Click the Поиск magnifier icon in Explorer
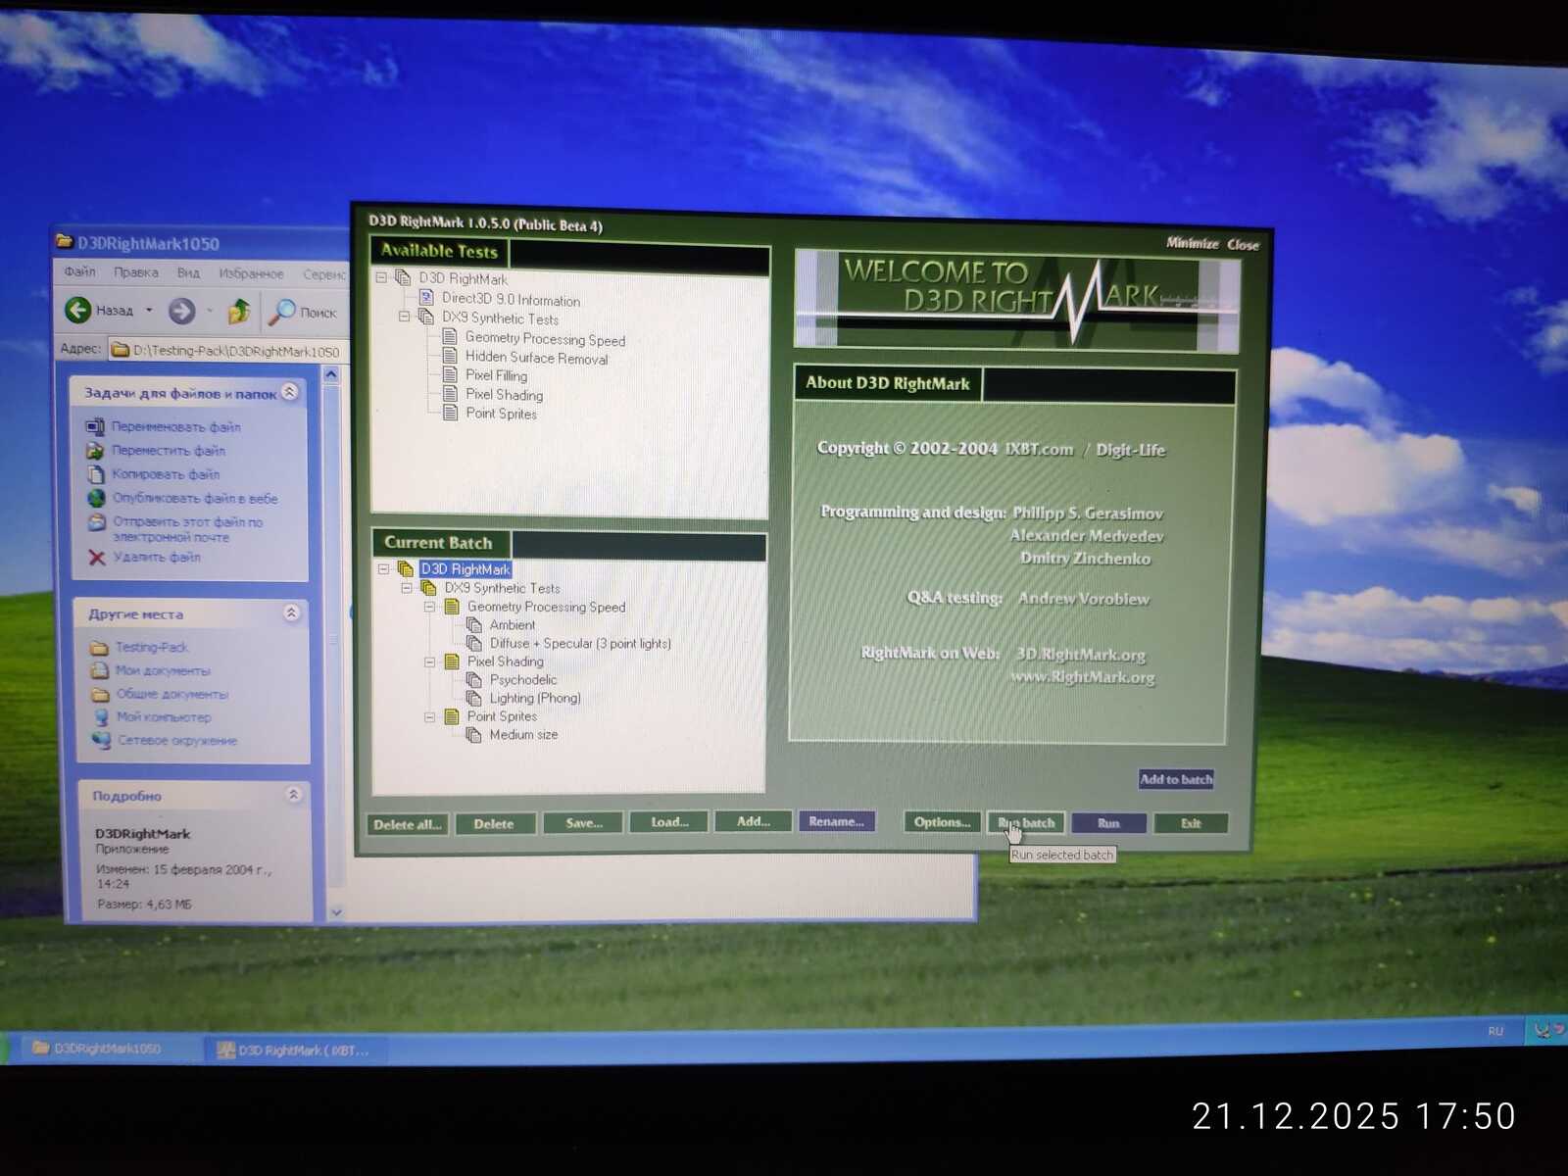Image resolution: width=1568 pixels, height=1176 pixels. [x=281, y=312]
